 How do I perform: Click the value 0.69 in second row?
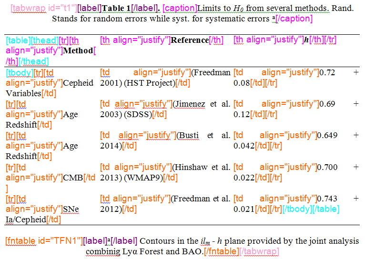327,104
